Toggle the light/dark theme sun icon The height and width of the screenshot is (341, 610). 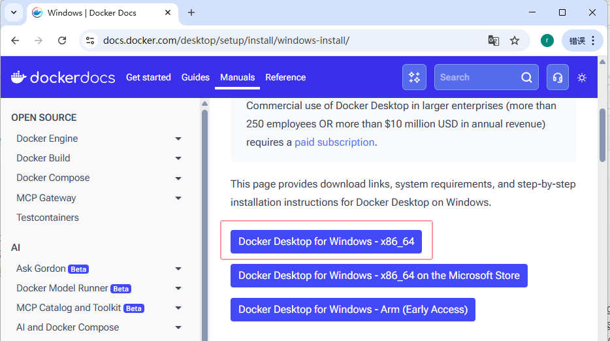[x=582, y=78]
